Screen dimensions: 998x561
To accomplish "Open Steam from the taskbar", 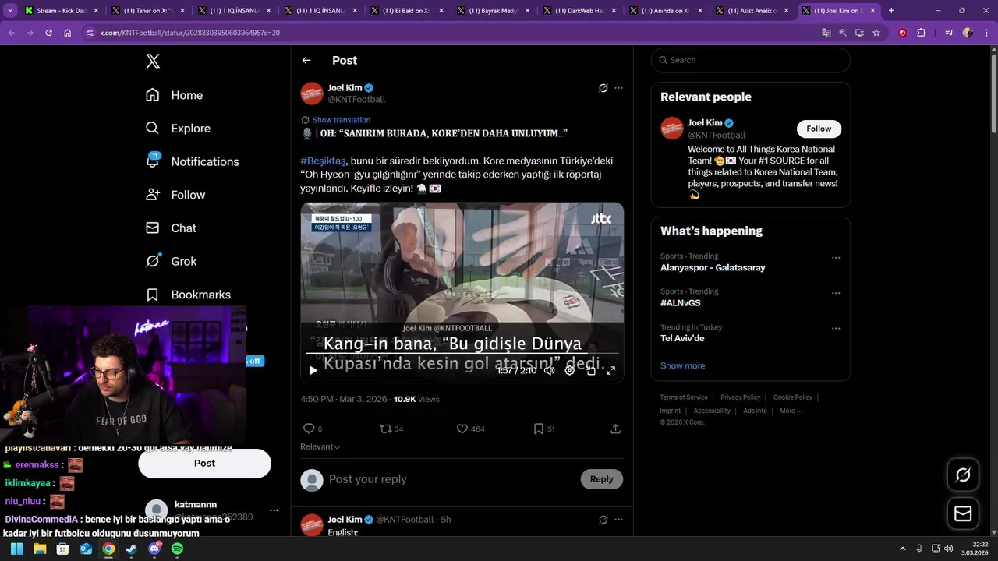I will coord(131,549).
